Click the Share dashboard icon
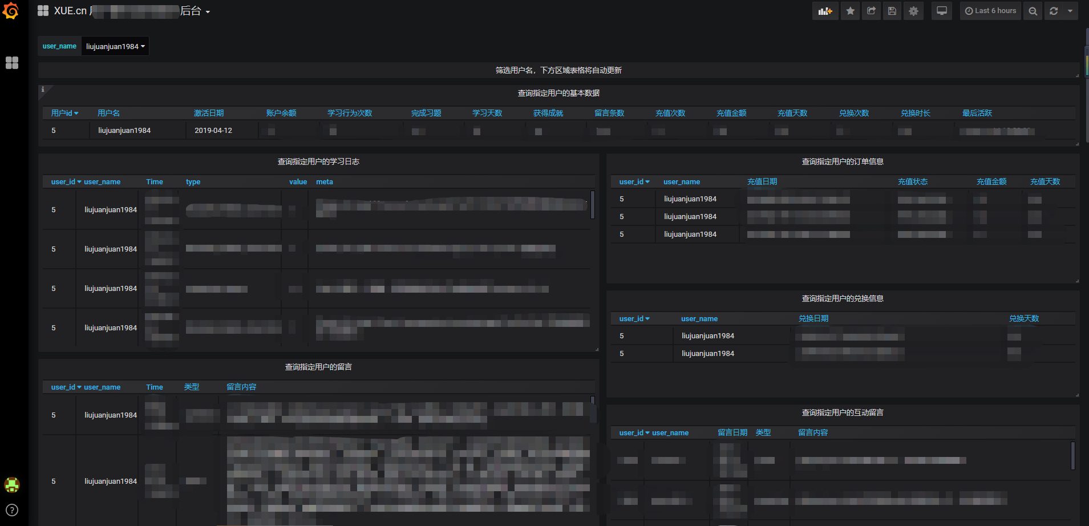Image resolution: width=1089 pixels, height=526 pixels. pos(871,11)
